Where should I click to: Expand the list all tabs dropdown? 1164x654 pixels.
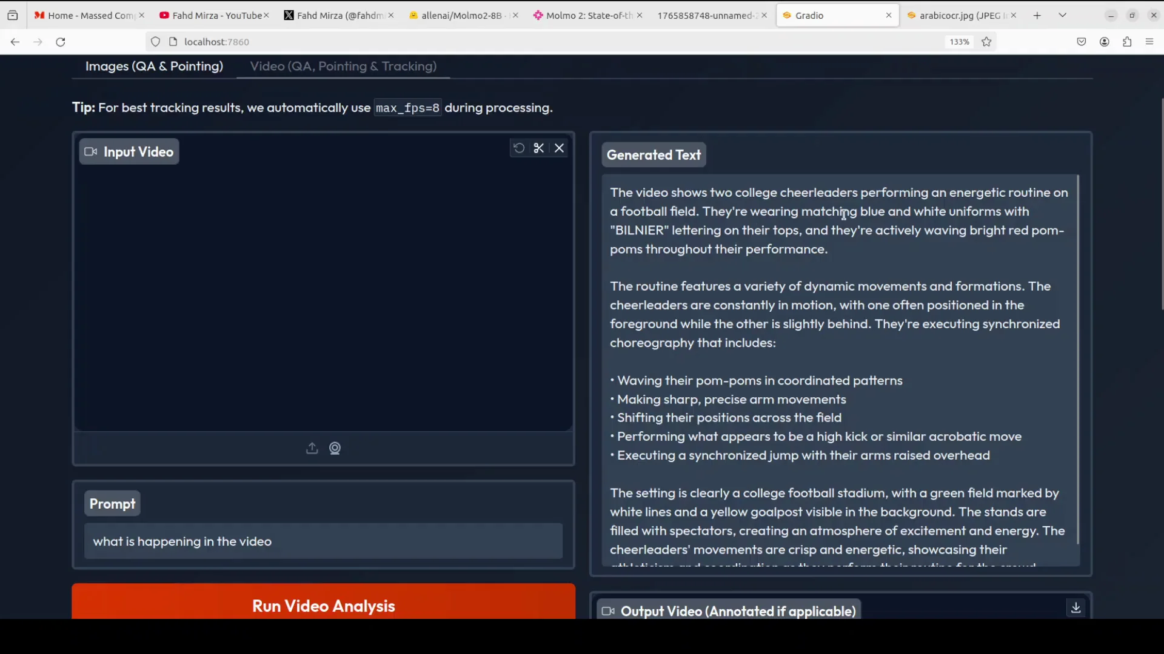coord(1062,15)
